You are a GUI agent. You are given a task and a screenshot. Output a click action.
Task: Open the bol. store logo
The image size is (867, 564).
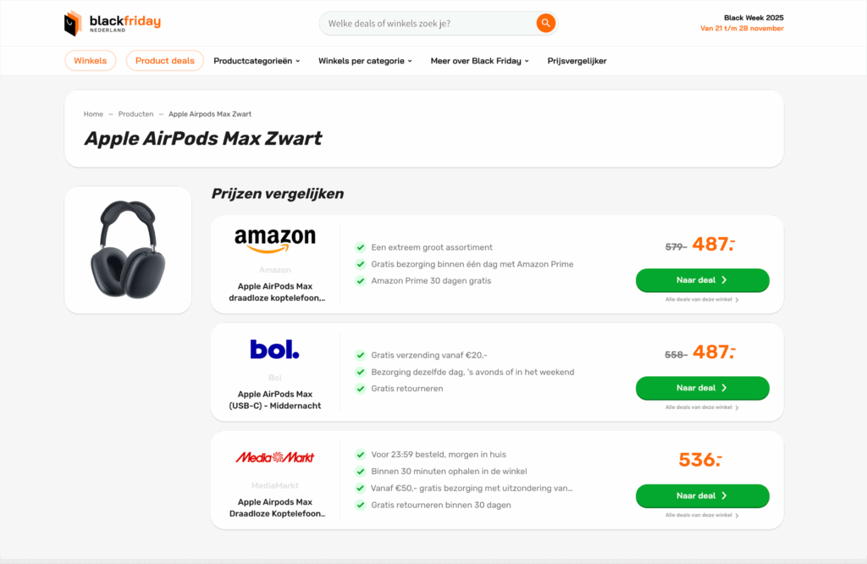point(275,349)
